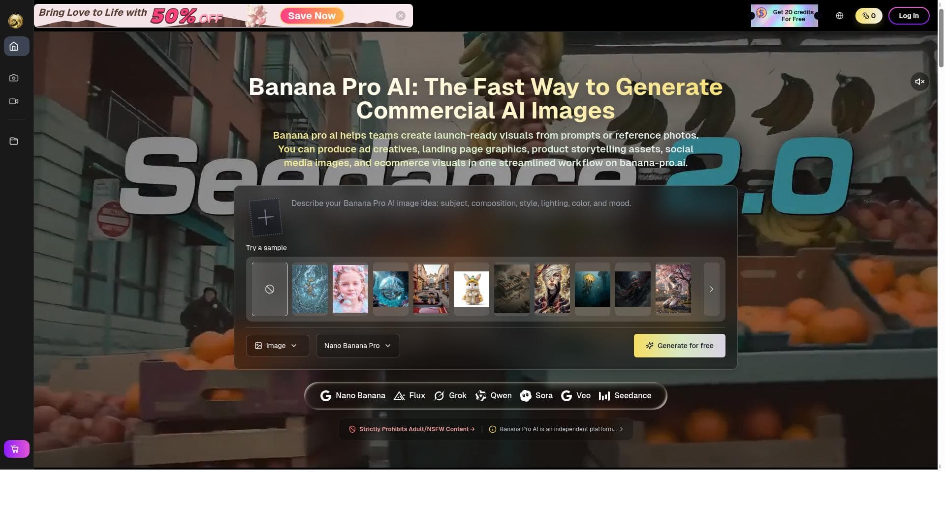Viewport: 945px width, 531px height.
Task: Open the video camera sidebar icon
Action: [x=14, y=101]
